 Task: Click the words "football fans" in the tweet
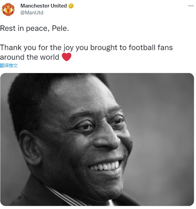pos(151,47)
